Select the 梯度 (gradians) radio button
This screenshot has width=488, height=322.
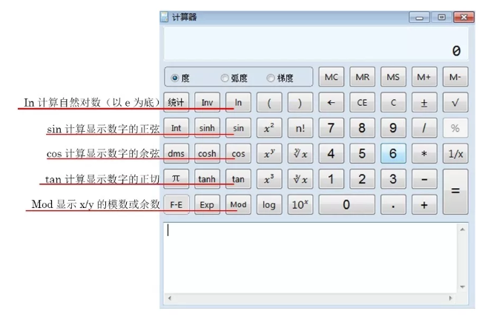[x=271, y=78]
